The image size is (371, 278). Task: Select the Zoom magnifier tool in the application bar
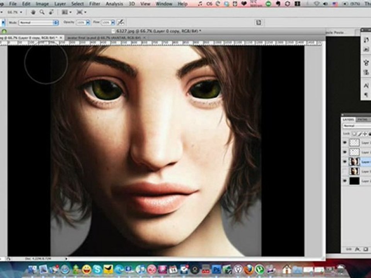[x=41, y=12]
